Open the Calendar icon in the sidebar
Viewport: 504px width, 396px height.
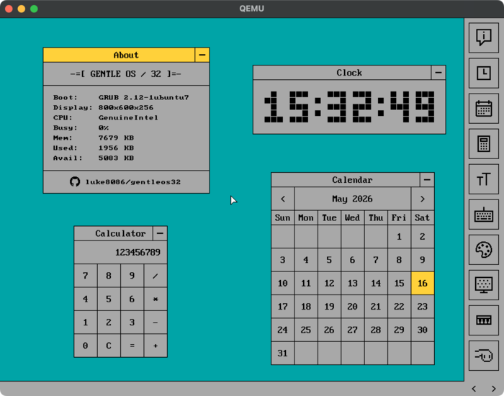pyautogui.click(x=483, y=108)
